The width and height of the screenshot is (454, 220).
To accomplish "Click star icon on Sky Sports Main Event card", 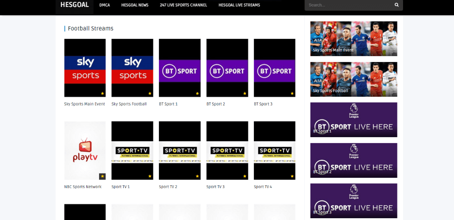I will pos(102,94).
